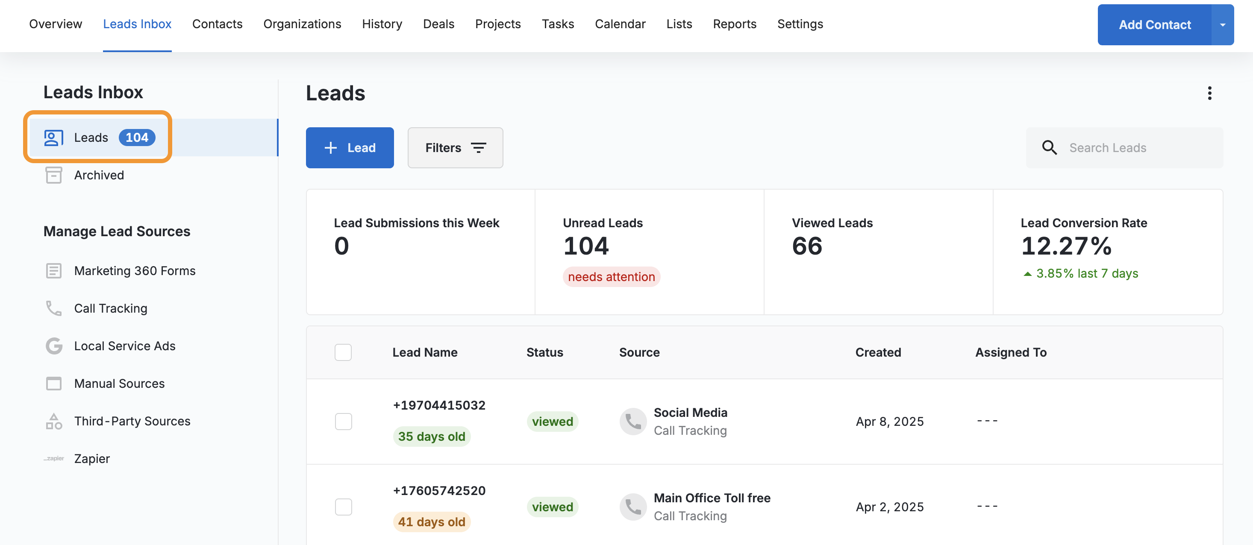Open the three-dot more options menu
The height and width of the screenshot is (545, 1253).
[1209, 94]
